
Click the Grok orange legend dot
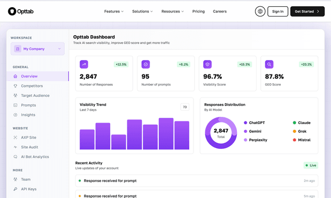294,131
